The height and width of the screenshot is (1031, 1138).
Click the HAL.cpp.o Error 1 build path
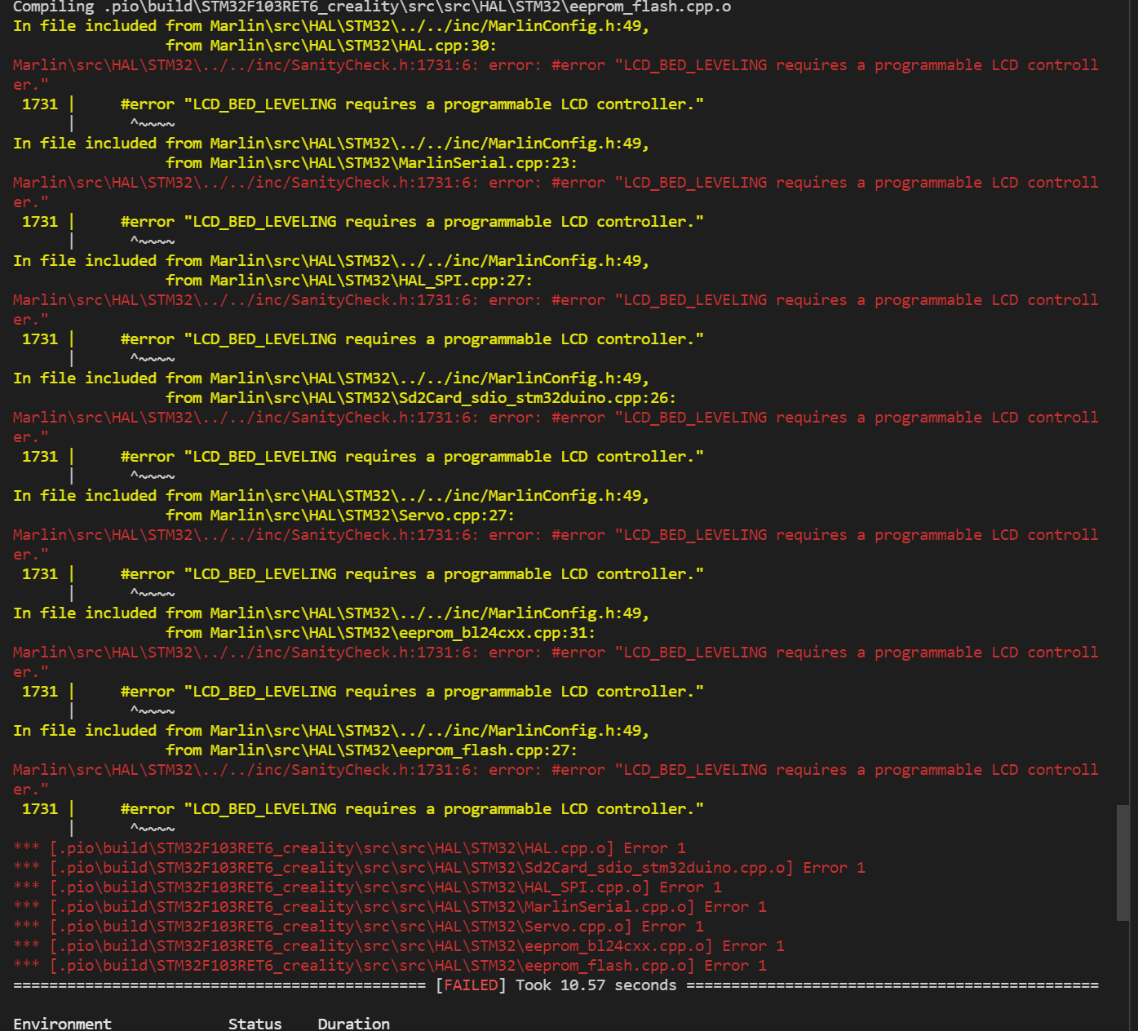coord(331,848)
